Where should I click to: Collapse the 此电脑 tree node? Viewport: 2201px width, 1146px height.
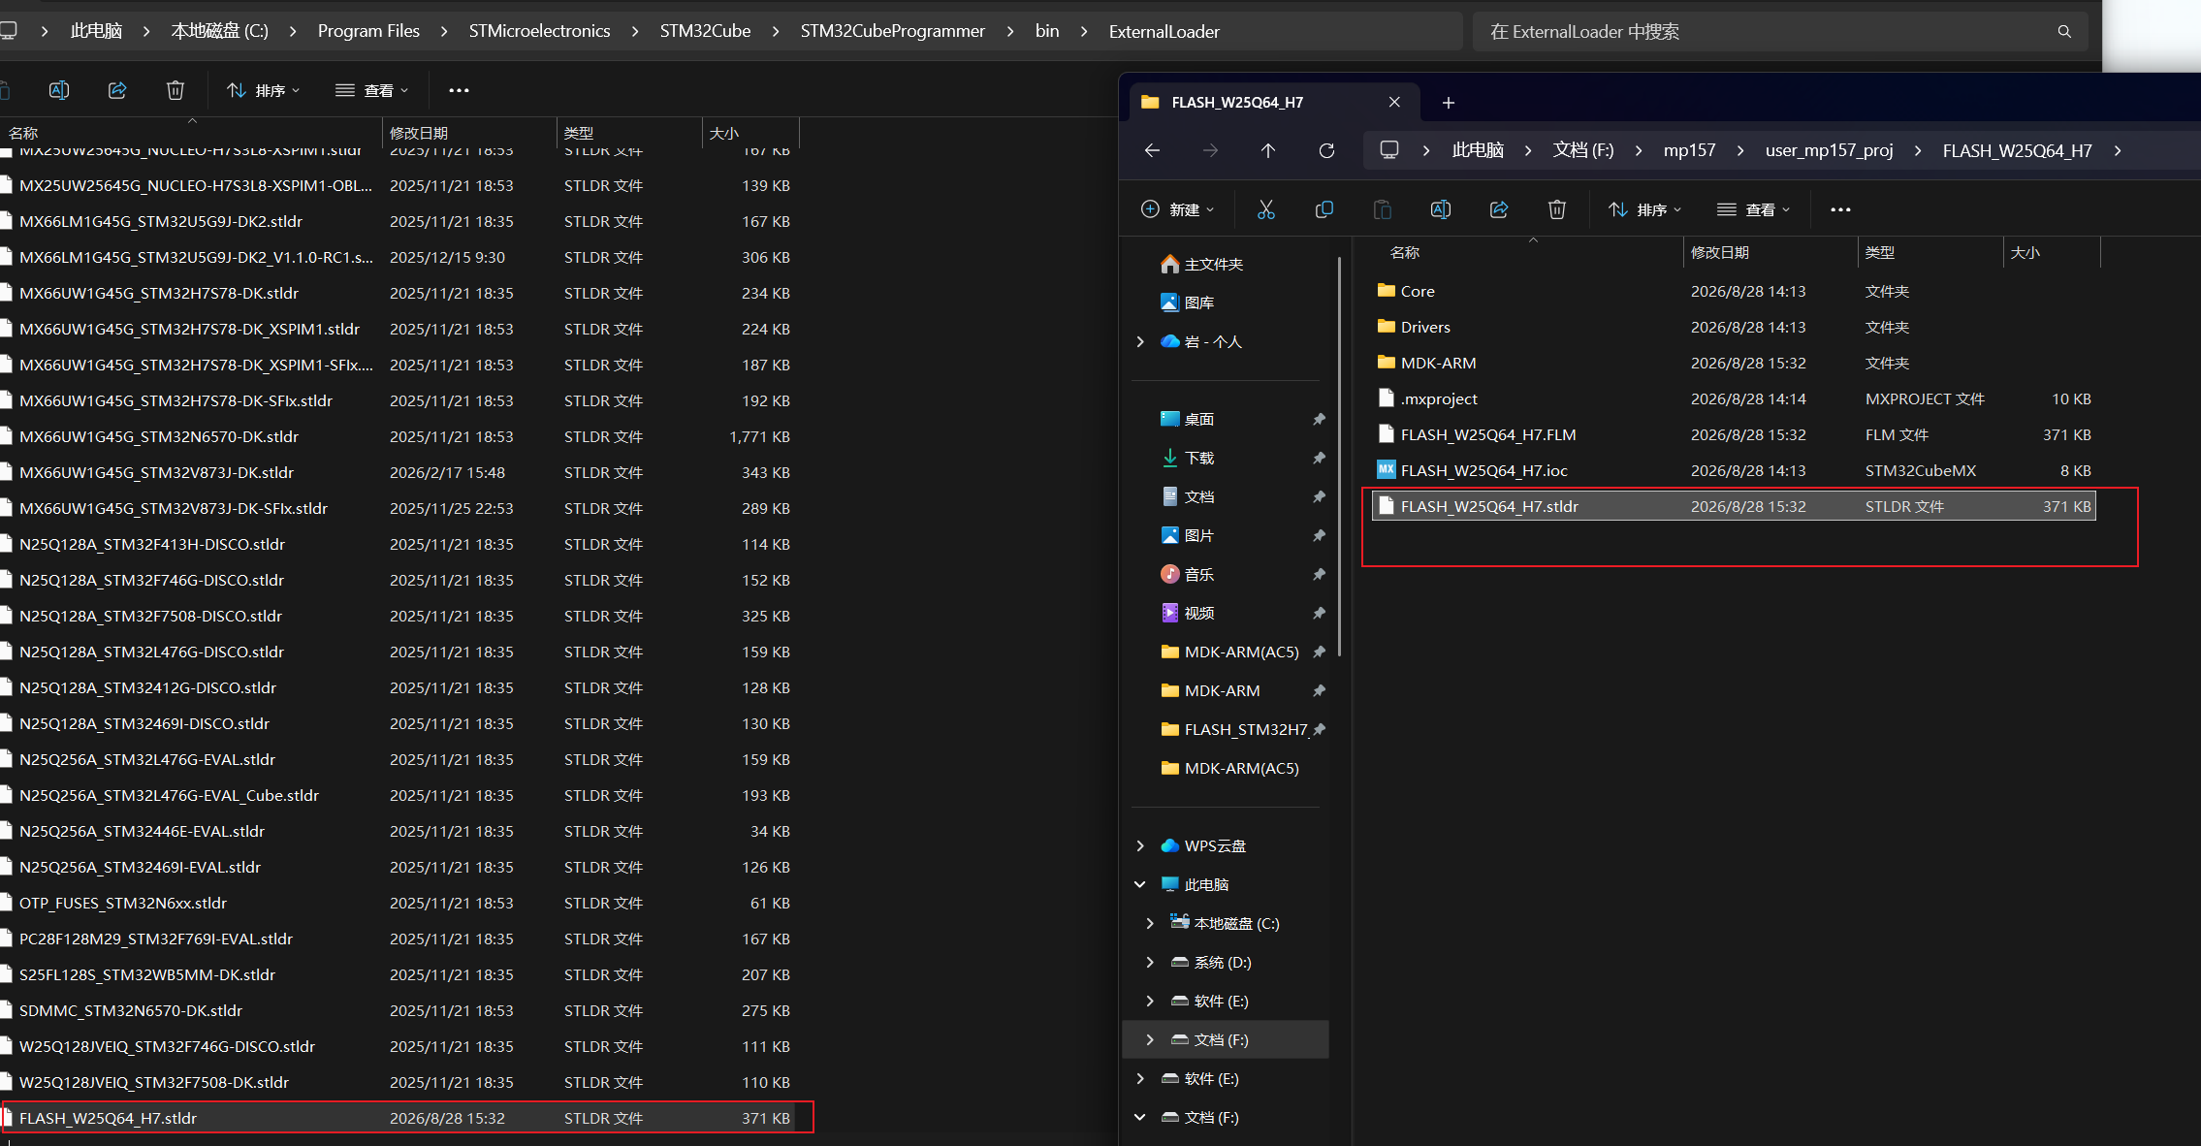[x=1140, y=884]
